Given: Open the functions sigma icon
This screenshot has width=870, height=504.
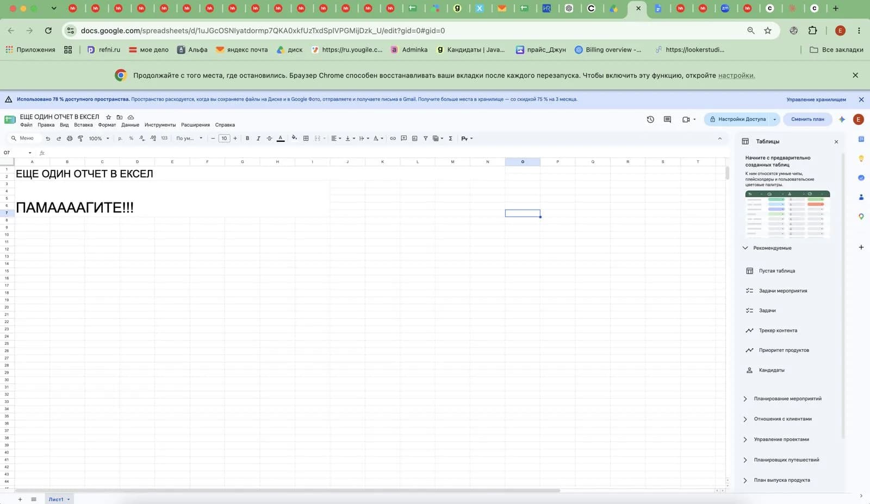Looking at the screenshot, I should (x=451, y=138).
